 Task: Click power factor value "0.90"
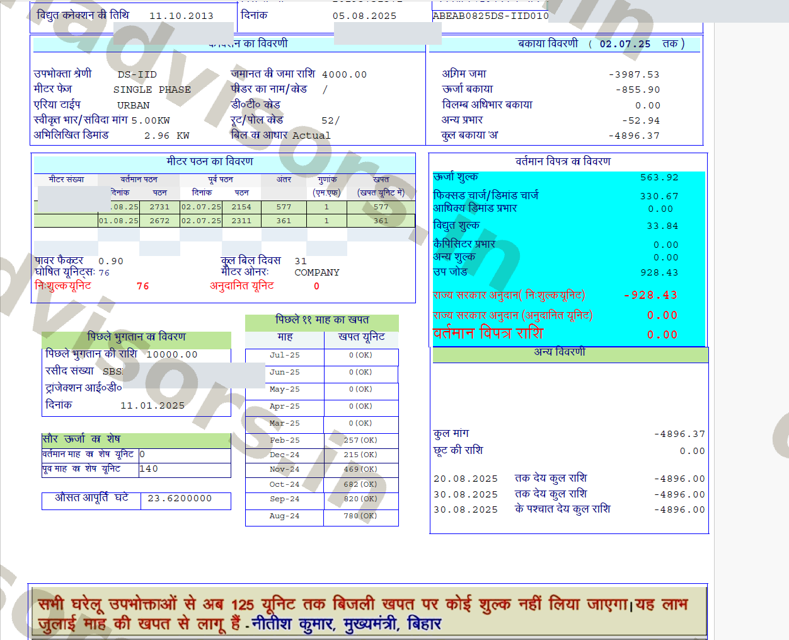click(x=111, y=261)
